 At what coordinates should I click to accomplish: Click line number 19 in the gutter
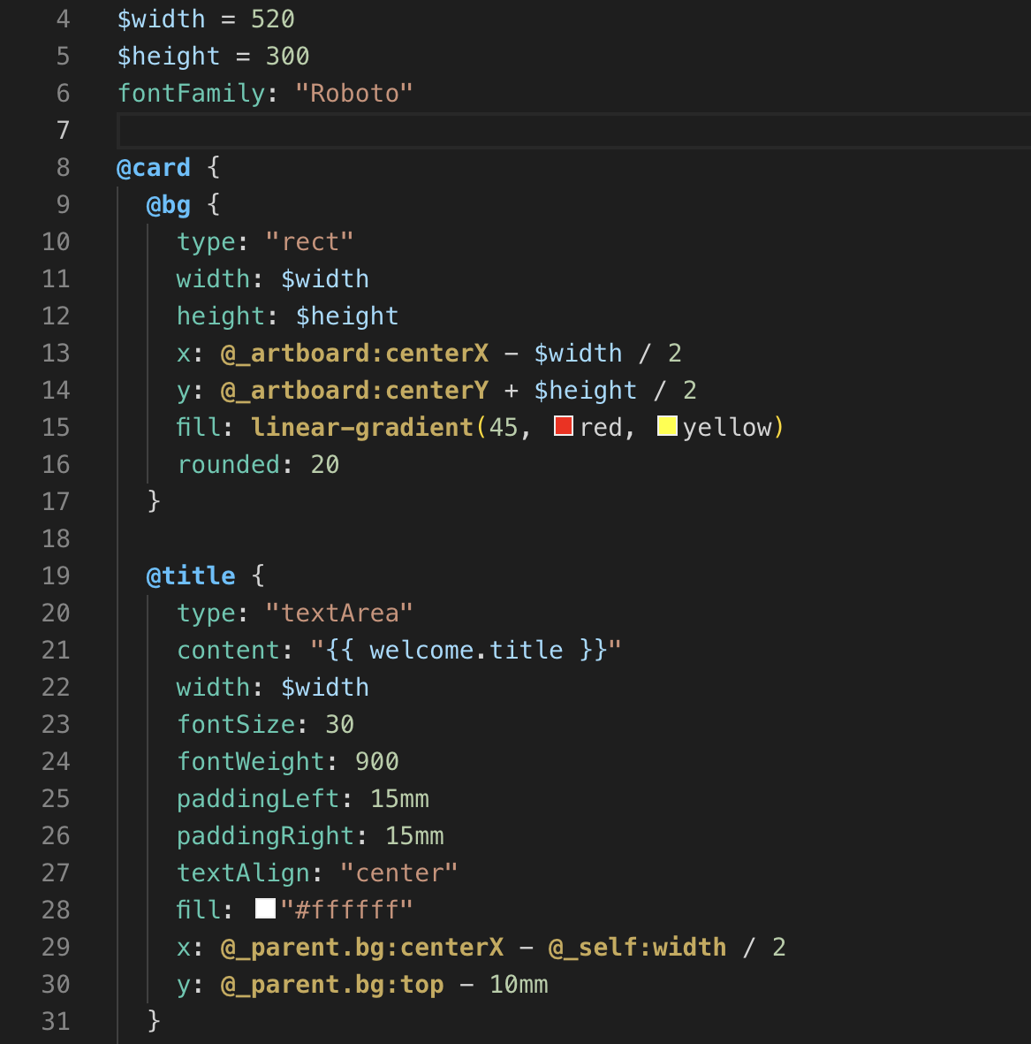[56, 576]
